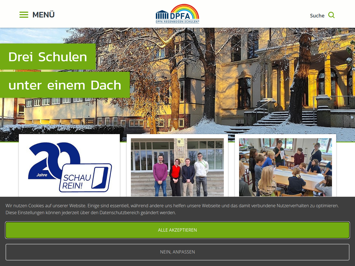
Task: Click the columns building icon in the logo
Action: tap(162, 15)
